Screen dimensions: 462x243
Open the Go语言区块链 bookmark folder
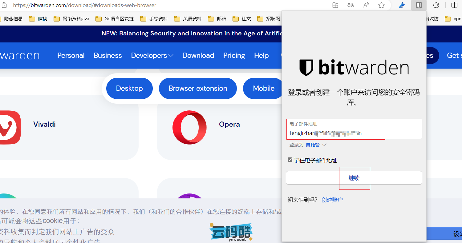[x=115, y=19]
